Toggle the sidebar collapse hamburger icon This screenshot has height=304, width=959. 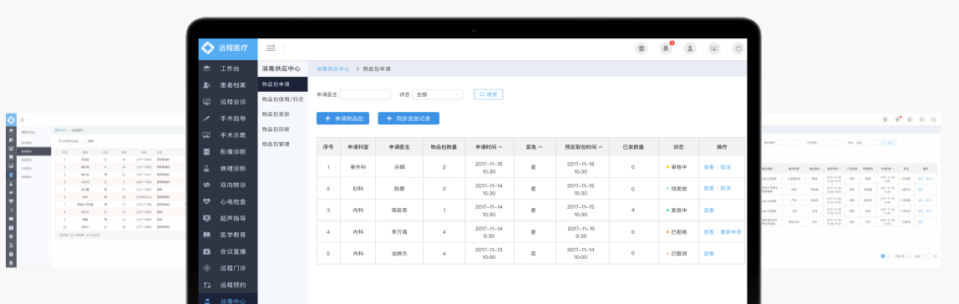tap(271, 48)
